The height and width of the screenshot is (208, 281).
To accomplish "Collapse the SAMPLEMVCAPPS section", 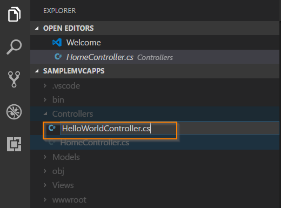I will pos(37,71).
